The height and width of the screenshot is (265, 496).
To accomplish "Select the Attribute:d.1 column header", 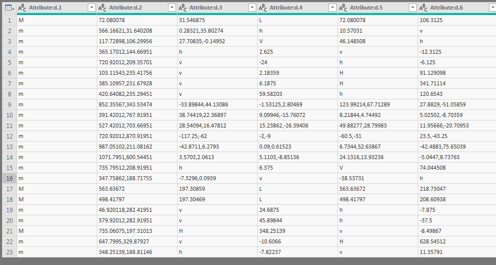I will pos(57,8).
